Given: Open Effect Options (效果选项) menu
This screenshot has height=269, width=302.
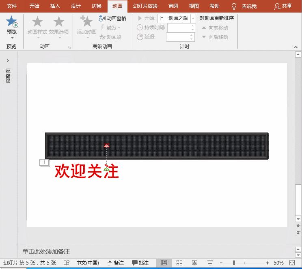Looking at the screenshot, I should (x=59, y=26).
